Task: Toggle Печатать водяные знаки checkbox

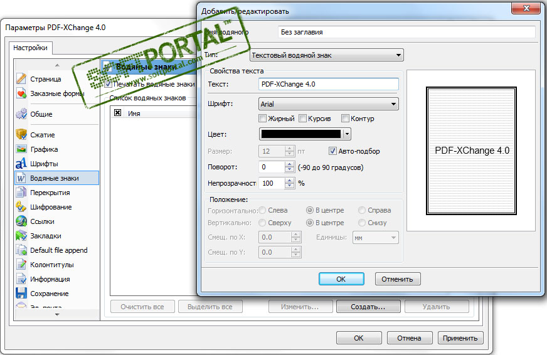Action: click(108, 84)
